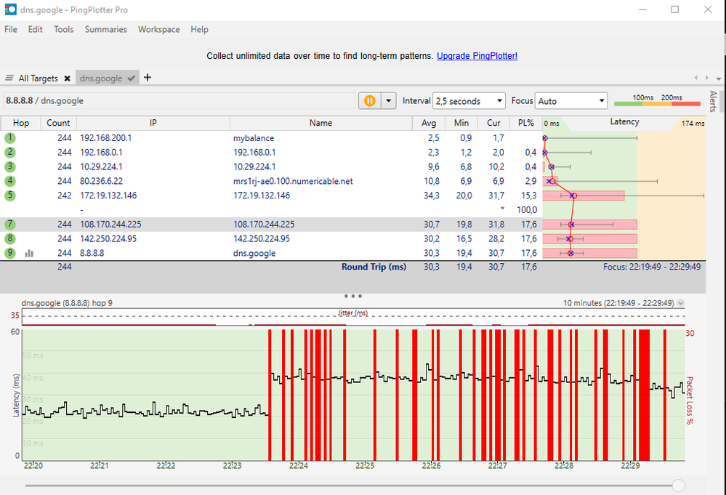Open the Workspace menu

[158, 30]
